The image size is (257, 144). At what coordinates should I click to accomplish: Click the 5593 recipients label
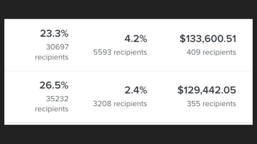120,52
